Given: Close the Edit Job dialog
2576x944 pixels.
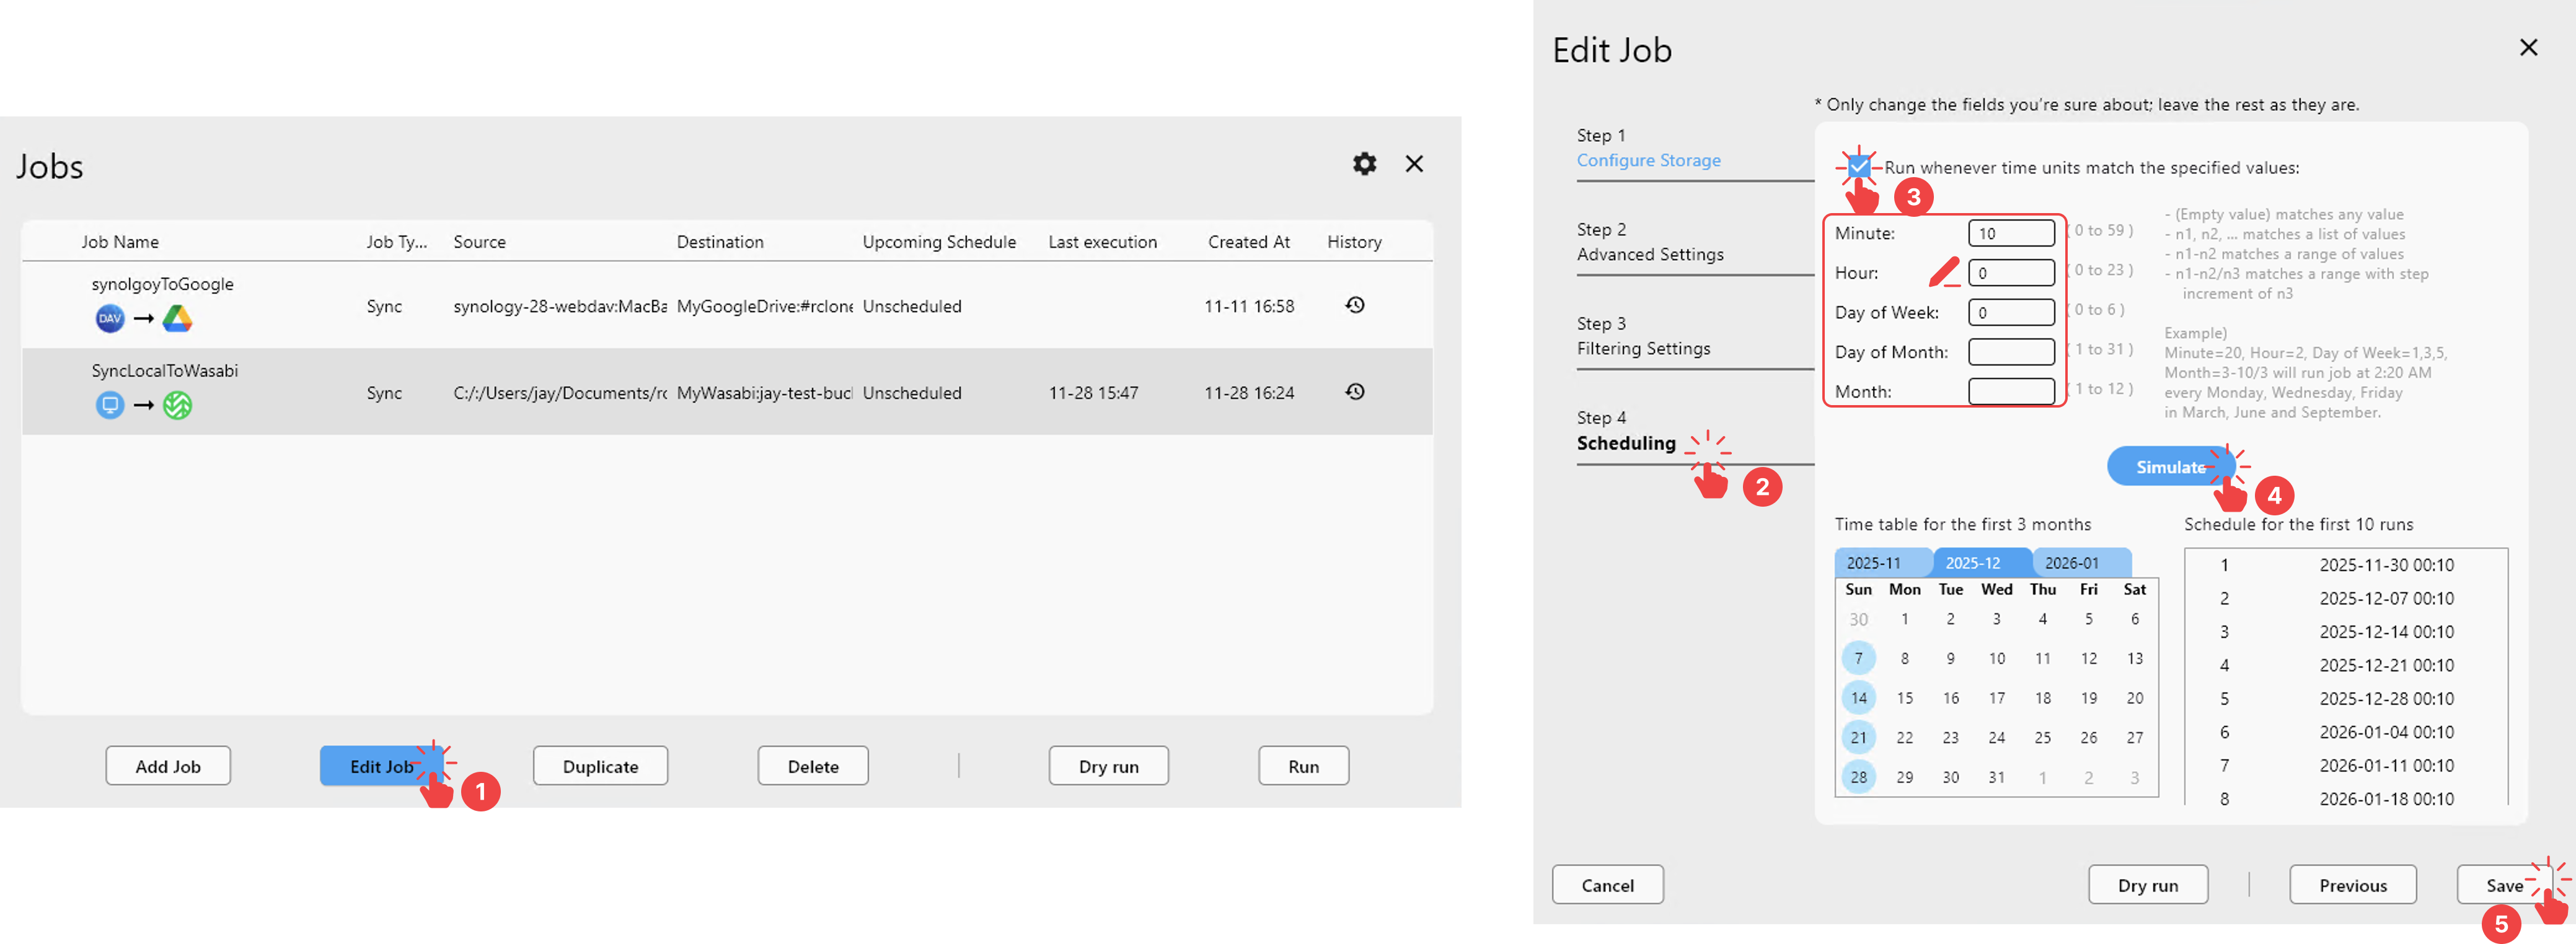Looking at the screenshot, I should [2528, 48].
